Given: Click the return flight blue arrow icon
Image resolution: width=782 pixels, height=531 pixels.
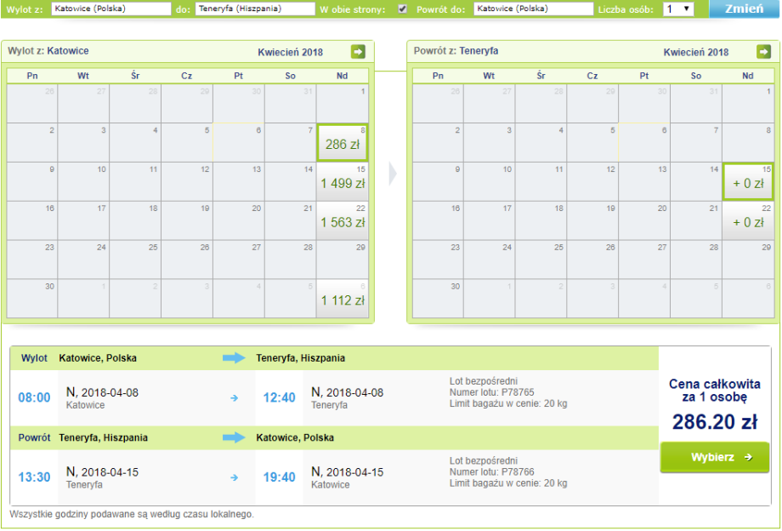Looking at the screenshot, I should pyautogui.click(x=234, y=438).
